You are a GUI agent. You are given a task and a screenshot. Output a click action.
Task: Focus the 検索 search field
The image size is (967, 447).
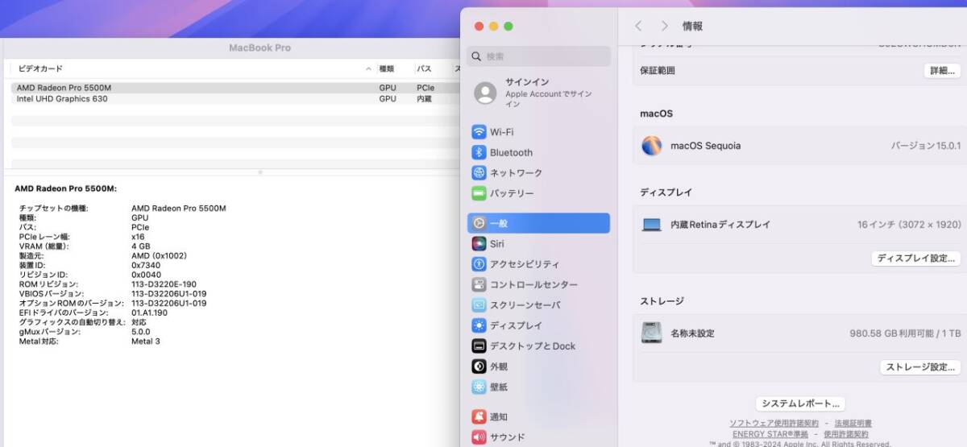pos(538,56)
